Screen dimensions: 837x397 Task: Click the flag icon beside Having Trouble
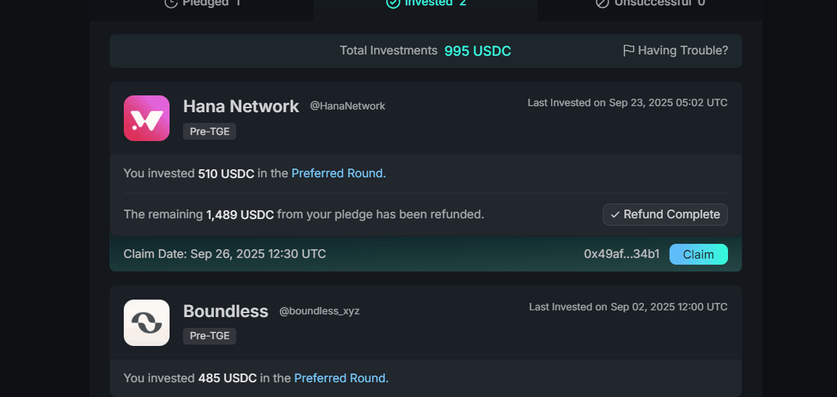(x=628, y=50)
